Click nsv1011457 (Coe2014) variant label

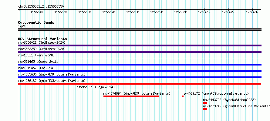coord(36,68)
